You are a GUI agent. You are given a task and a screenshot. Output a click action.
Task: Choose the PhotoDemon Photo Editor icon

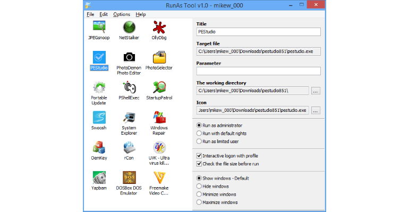click(x=129, y=57)
